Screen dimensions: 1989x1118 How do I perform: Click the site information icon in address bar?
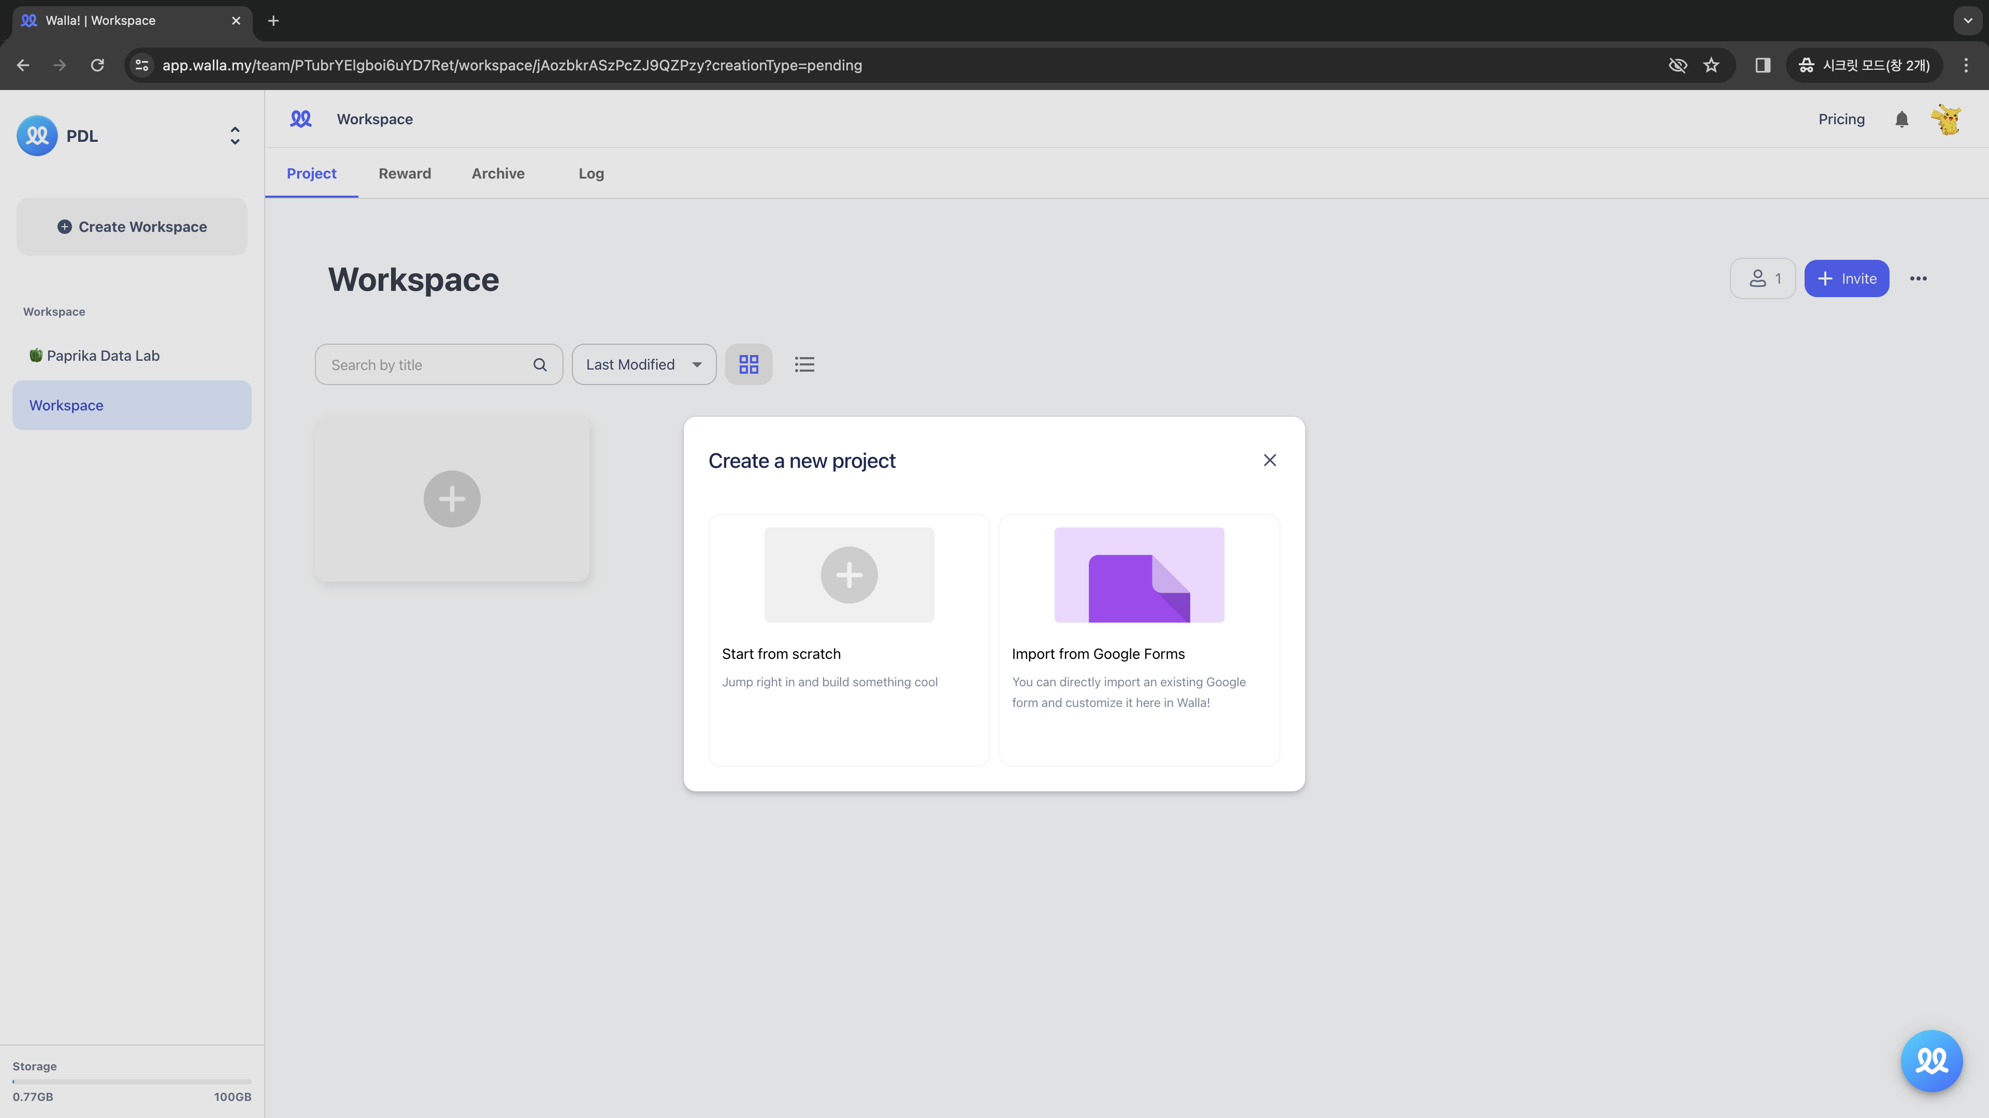pos(142,66)
